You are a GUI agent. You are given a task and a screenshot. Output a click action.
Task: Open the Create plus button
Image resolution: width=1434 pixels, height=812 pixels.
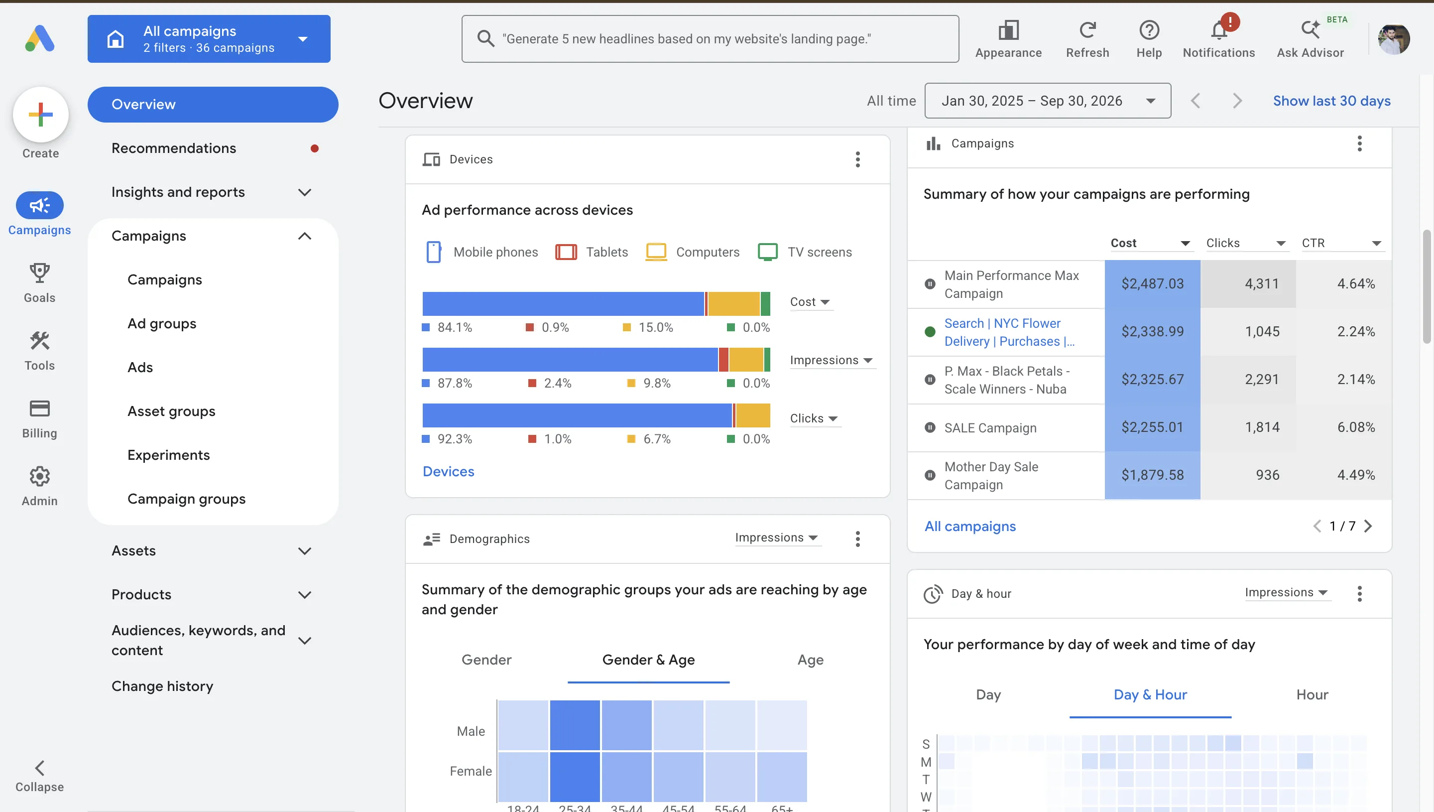coord(41,115)
